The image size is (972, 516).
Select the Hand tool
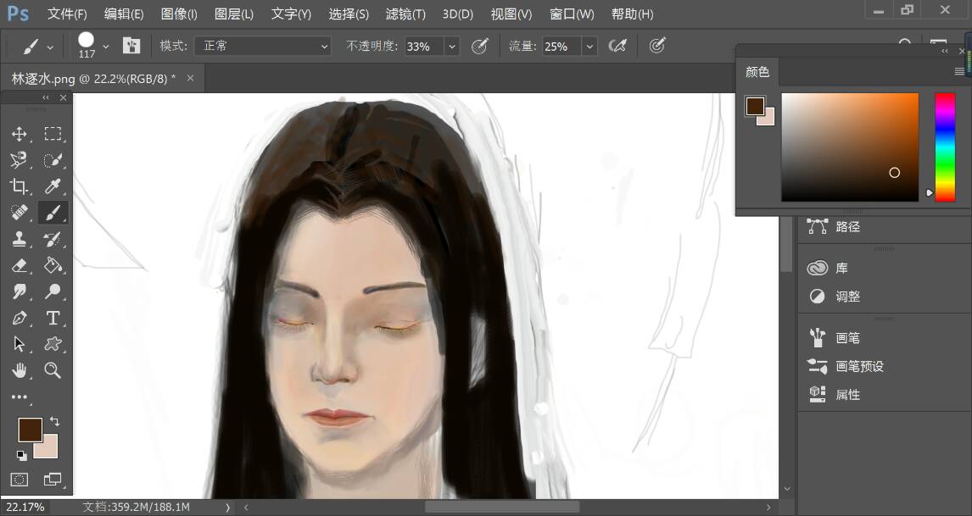point(20,370)
